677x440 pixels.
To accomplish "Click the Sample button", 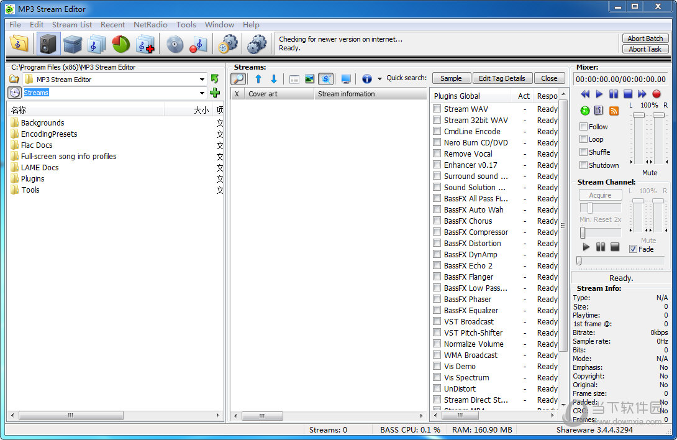I will pyautogui.click(x=451, y=78).
